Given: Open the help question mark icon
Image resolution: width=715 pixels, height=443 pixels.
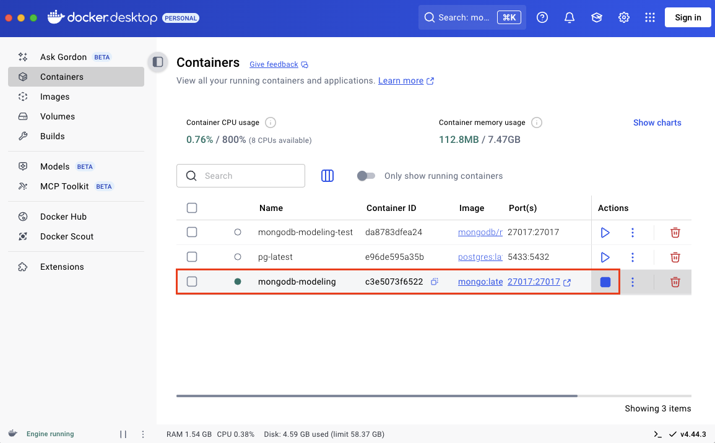Looking at the screenshot, I should coord(542,17).
